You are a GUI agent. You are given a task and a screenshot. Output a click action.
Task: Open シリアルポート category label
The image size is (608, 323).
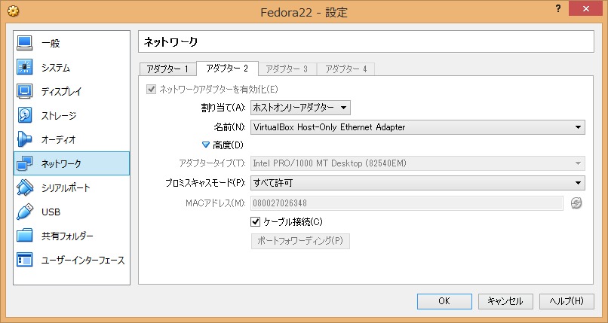[66, 187]
